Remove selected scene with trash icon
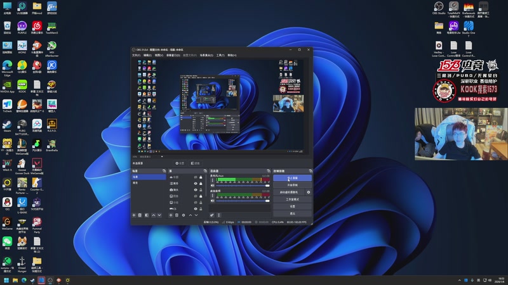 (140, 215)
